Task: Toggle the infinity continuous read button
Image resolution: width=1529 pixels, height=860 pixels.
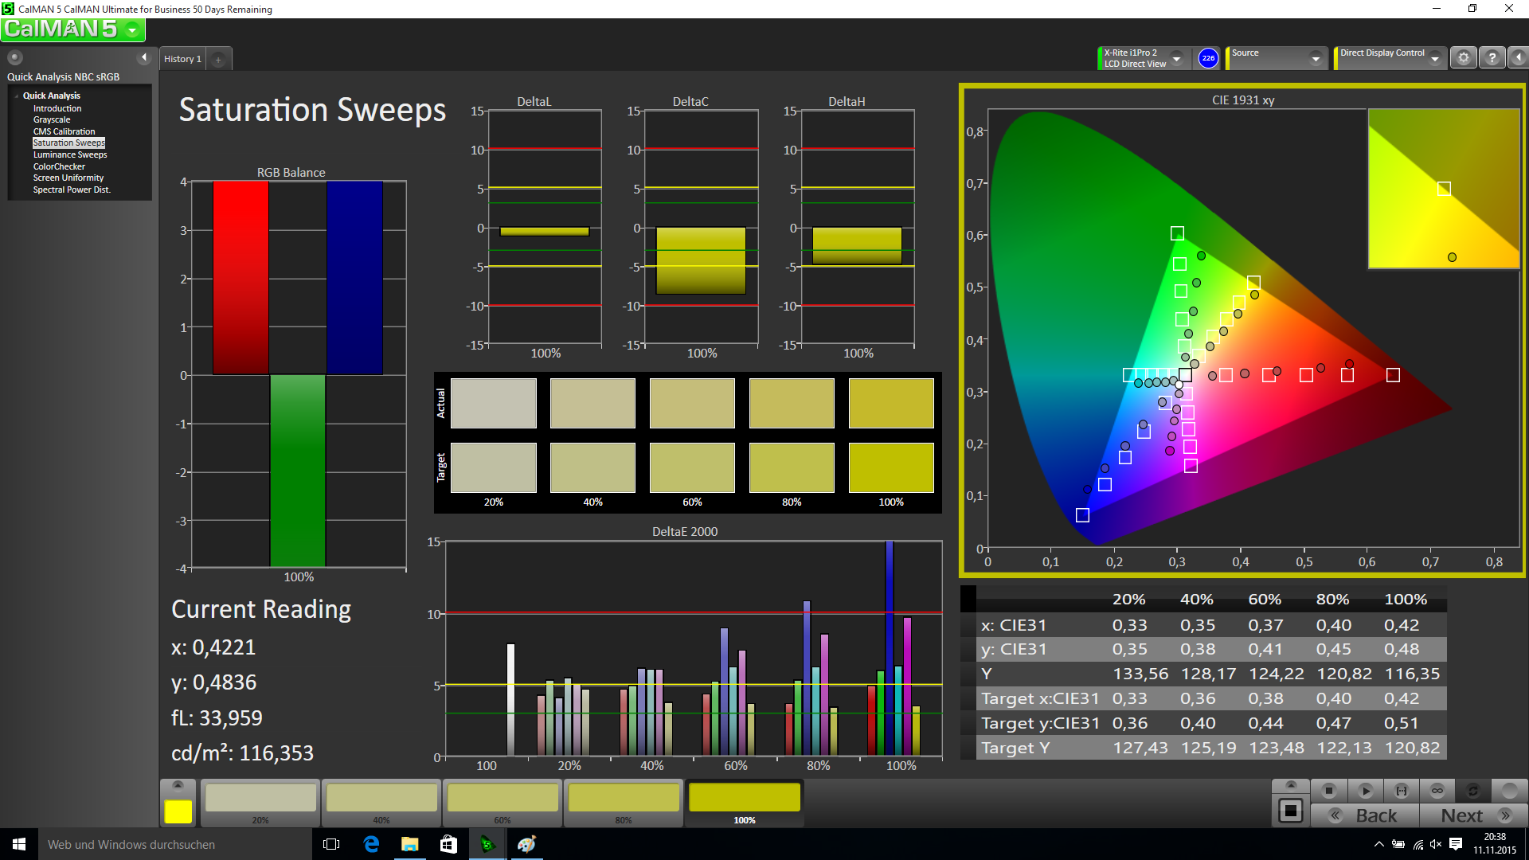Action: (x=1437, y=791)
